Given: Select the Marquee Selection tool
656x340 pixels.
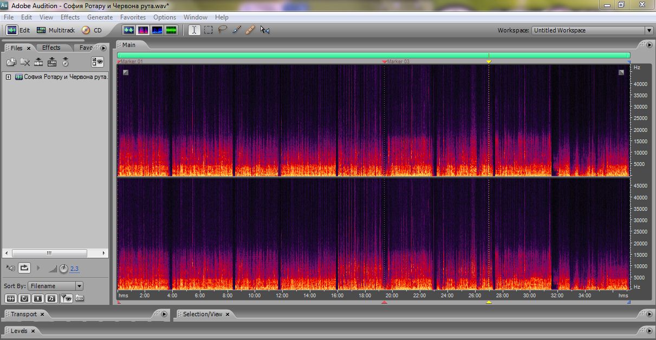Looking at the screenshot, I should (x=209, y=30).
